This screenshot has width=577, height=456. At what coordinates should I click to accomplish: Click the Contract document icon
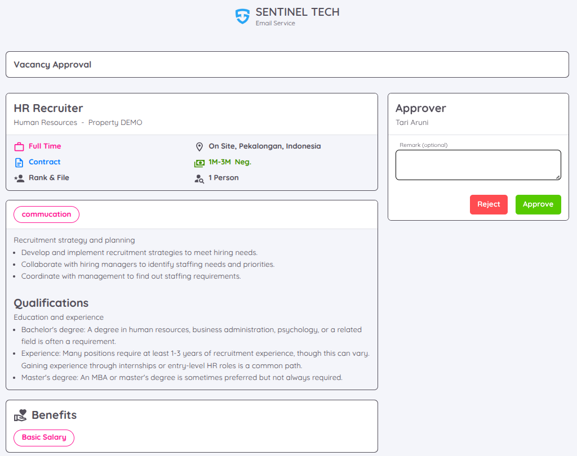pyautogui.click(x=19, y=163)
